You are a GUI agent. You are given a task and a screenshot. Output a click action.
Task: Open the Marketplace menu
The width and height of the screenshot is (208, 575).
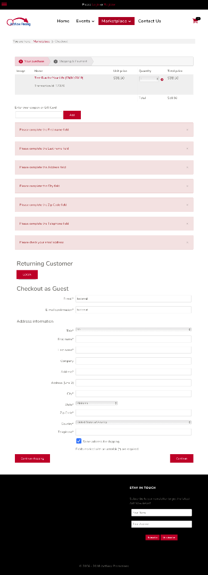click(117, 21)
